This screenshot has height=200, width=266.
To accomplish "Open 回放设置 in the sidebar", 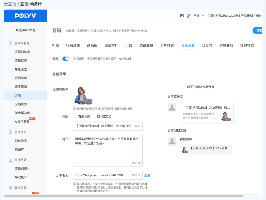I will pos(21,141).
